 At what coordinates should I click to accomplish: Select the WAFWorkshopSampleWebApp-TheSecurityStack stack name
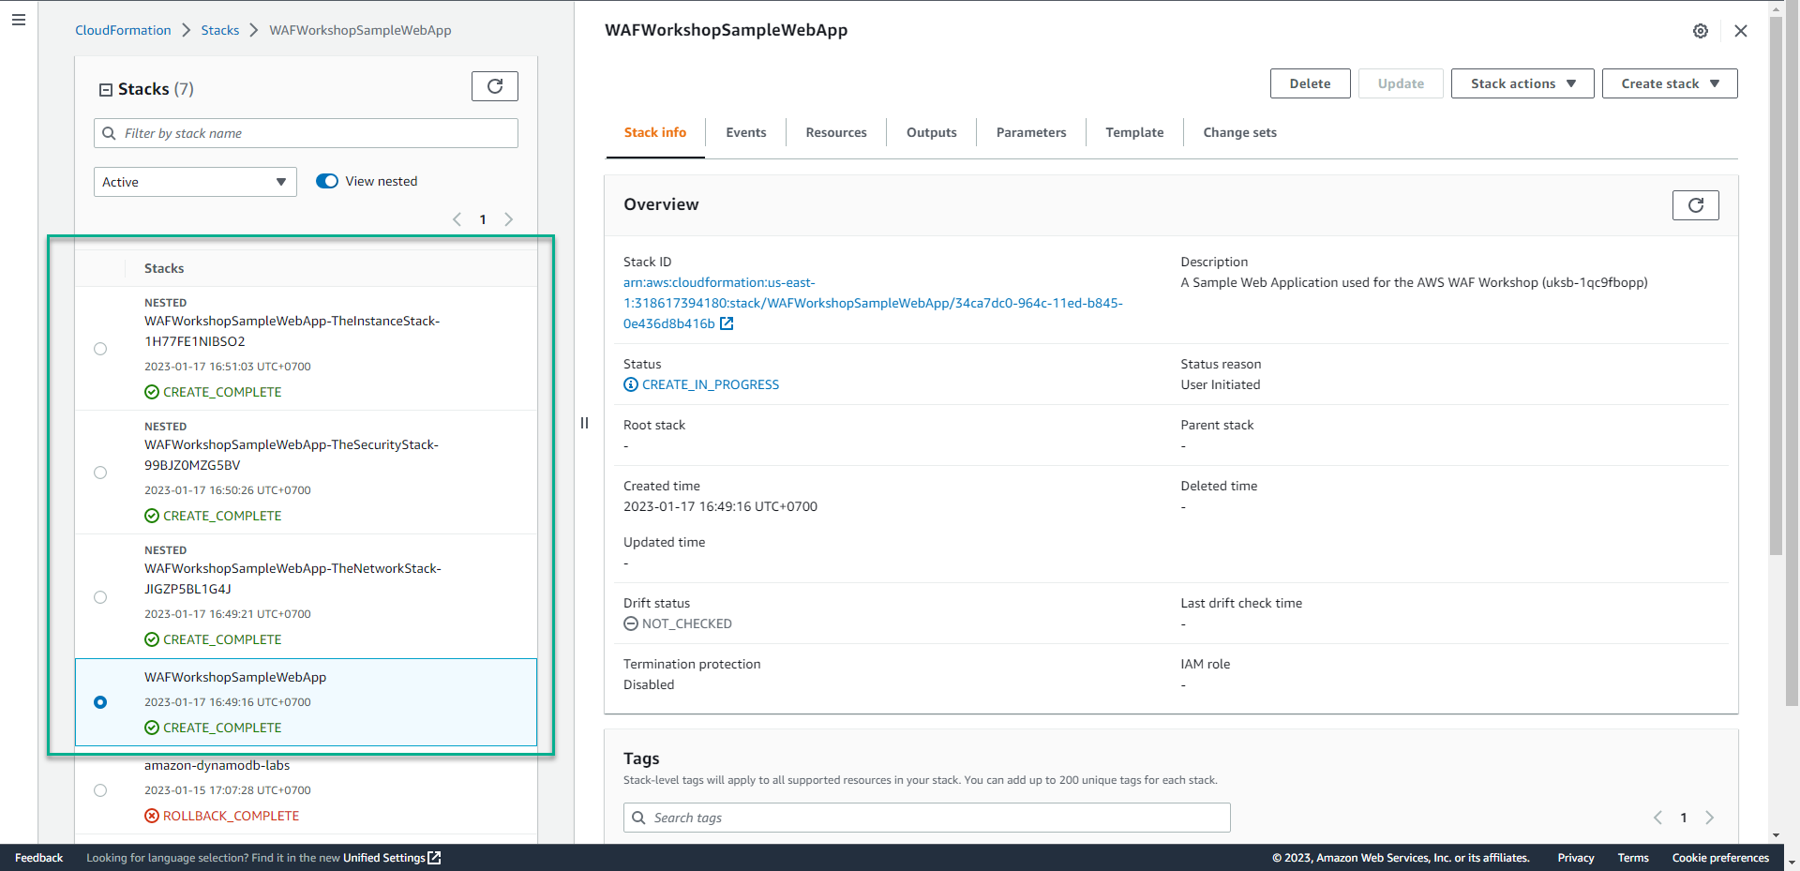pyautogui.click(x=292, y=455)
